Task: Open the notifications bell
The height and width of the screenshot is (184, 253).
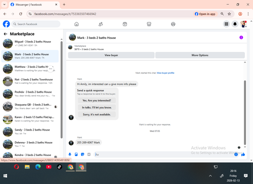Action: point(235,24)
